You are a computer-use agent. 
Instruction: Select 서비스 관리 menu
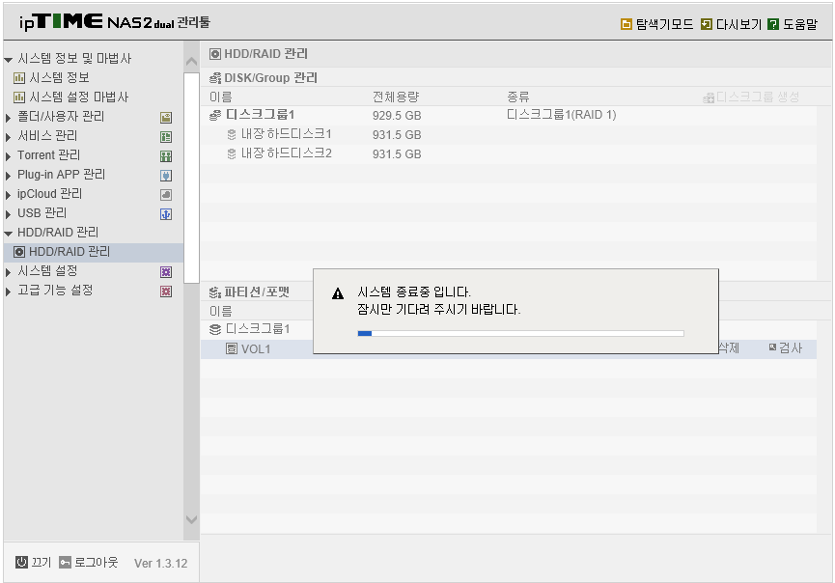point(47,136)
